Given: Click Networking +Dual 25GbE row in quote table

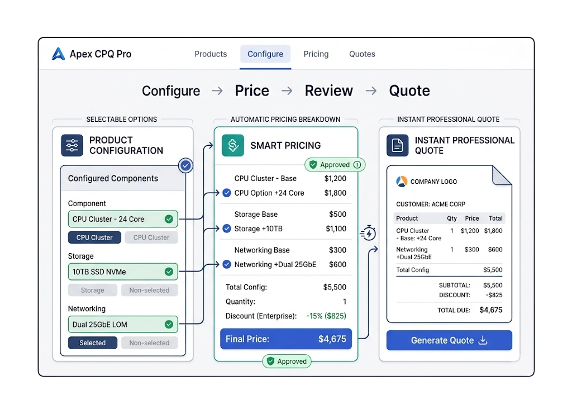Looking at the screenshot, I should pos(449,253).
